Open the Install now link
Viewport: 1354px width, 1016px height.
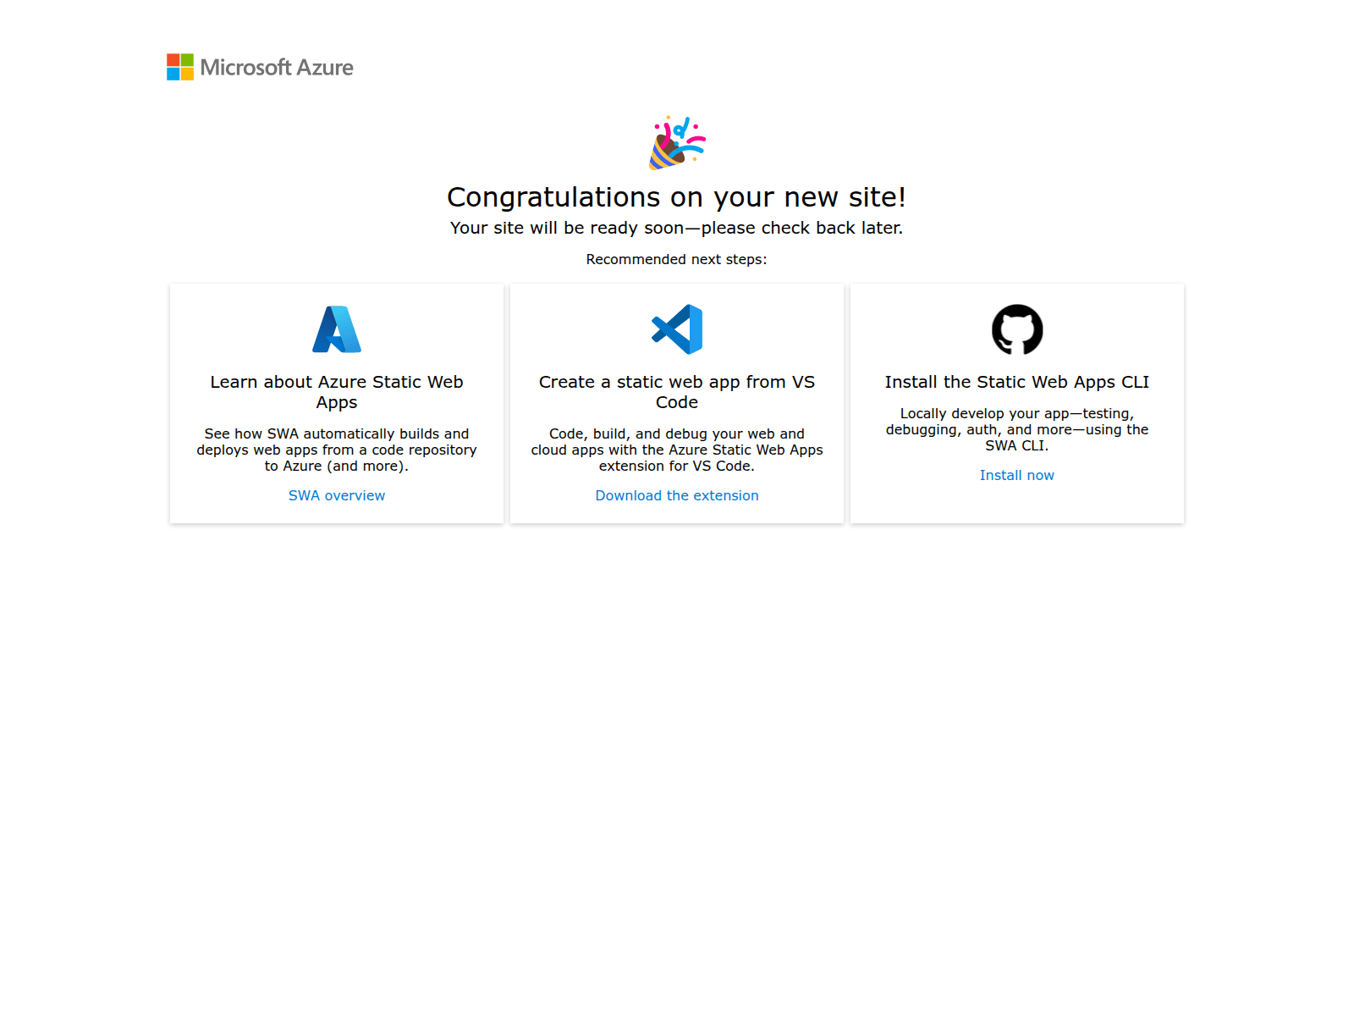1017,475
